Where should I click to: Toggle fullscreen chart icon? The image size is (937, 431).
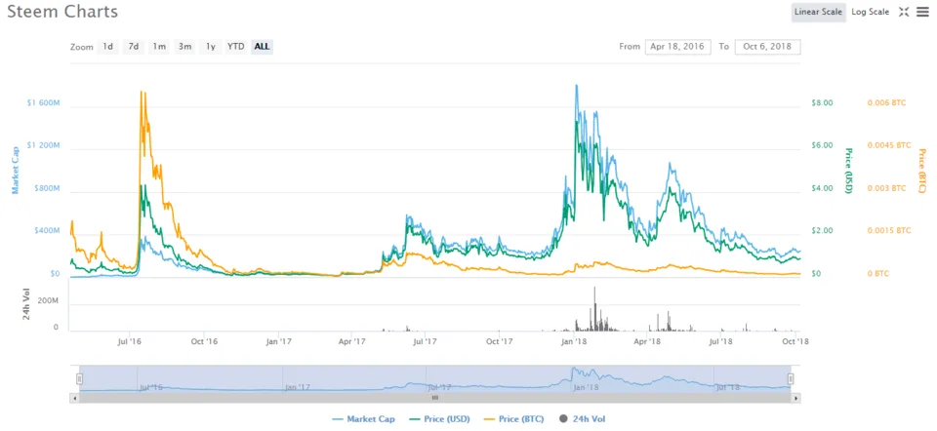click(904, 12)
